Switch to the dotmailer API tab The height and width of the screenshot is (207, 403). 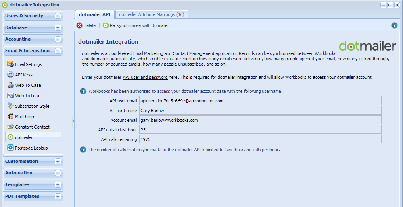(94, 14)
